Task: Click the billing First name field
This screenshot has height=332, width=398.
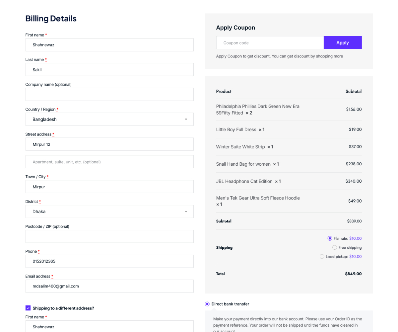Action: (109, 45)
